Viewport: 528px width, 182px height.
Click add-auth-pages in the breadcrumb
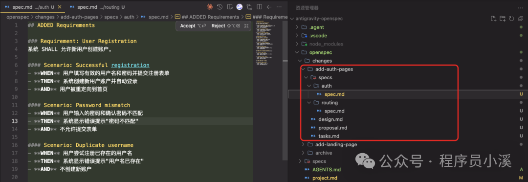(80, 17)
